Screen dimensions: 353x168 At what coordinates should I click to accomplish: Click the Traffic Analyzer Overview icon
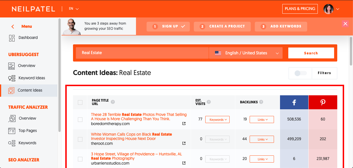point(12,118)
